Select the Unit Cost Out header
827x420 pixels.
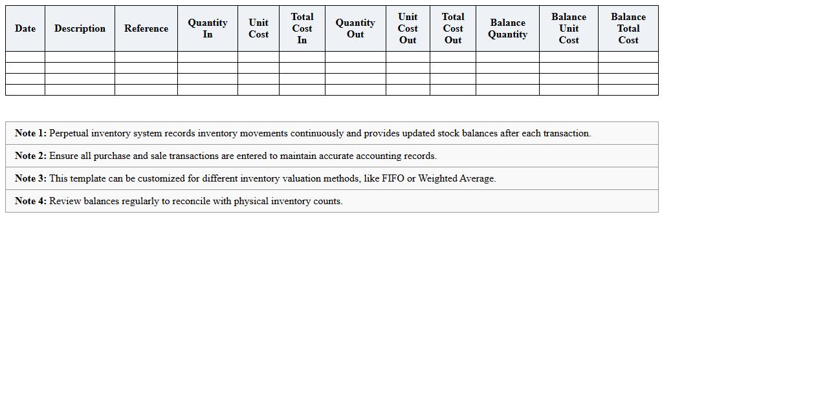(x=408, y=28)
